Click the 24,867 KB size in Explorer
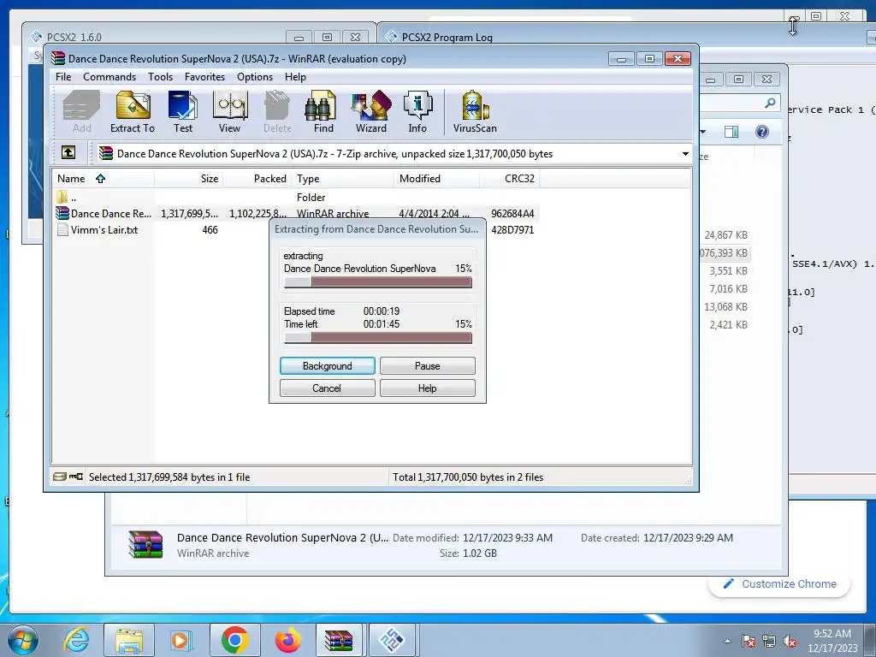The image size is (876, 657). [x=725, y=235]
